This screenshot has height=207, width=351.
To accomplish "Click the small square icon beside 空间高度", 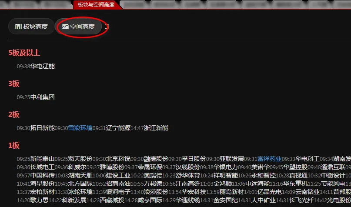I will point(107,27).
